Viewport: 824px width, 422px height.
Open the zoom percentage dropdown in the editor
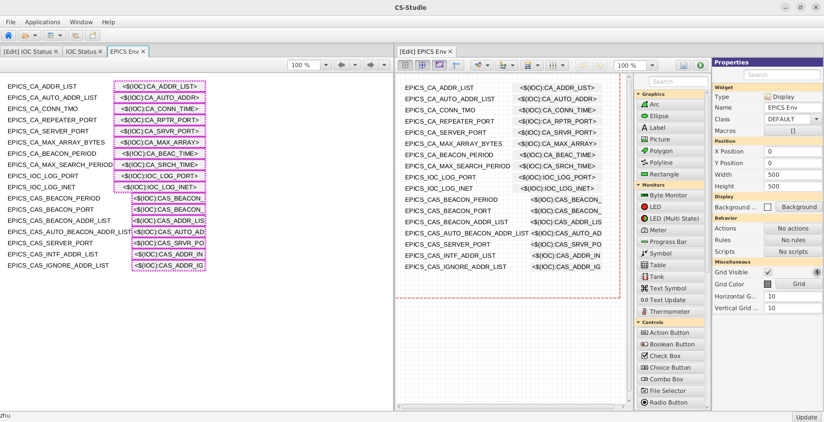click(x=652, y=65)
